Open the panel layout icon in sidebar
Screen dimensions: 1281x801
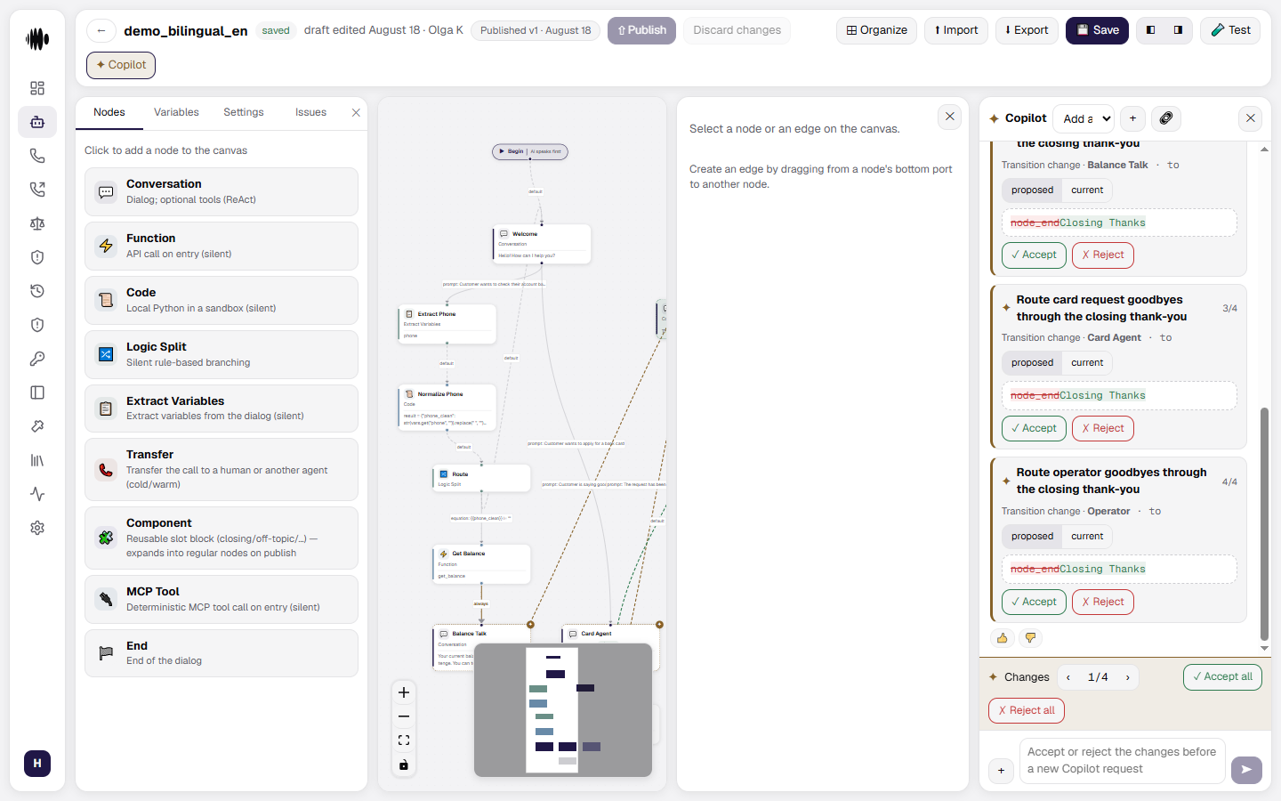click(37, 392)
